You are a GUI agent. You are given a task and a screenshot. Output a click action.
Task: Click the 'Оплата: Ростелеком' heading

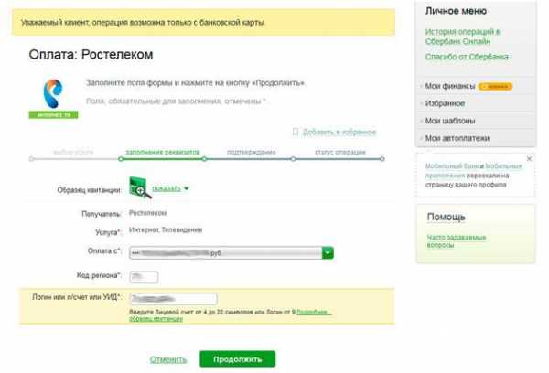91,55
